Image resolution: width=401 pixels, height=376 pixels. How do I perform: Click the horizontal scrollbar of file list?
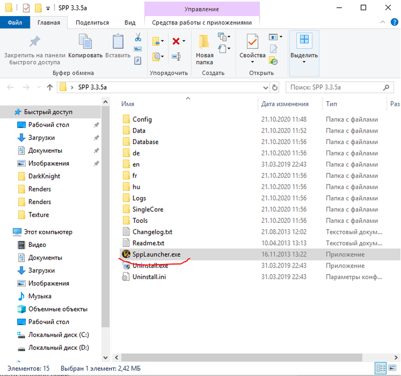[x=241, y=357]
